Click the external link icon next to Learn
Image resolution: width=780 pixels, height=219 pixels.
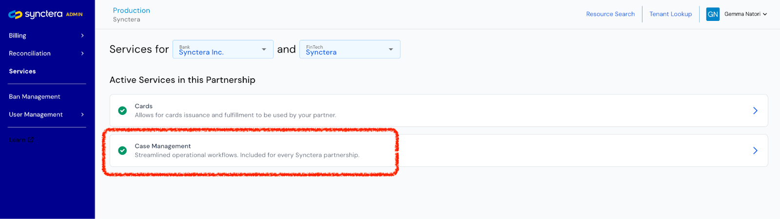point(31,140)
